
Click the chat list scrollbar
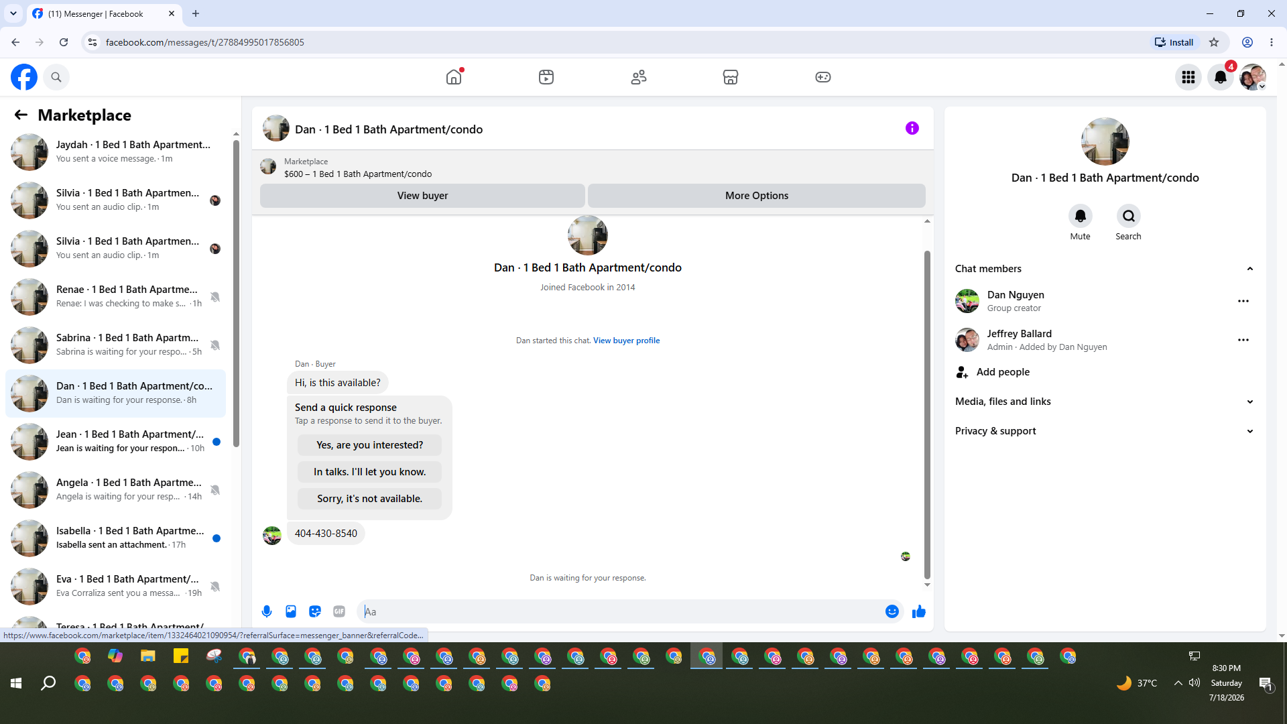click(236, 293)
